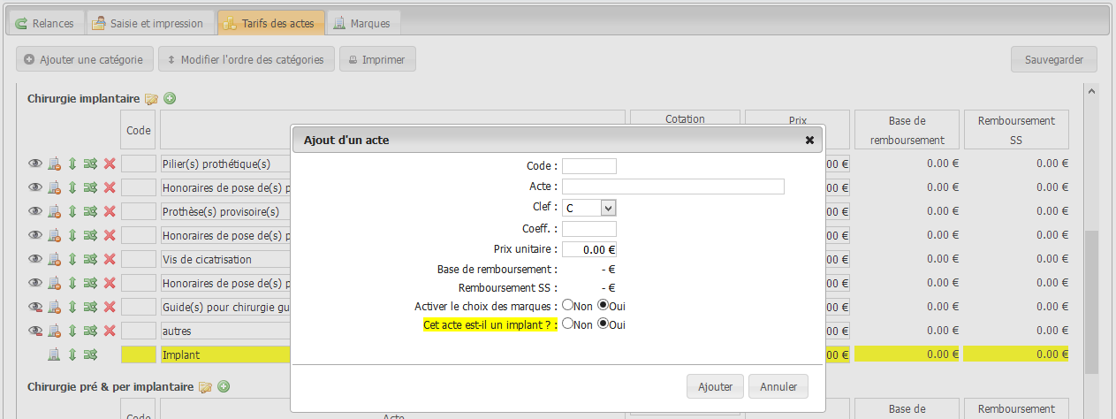Click Modifier l'ordre des catégories button
Viewport: 1116px width, 419px height.
click(247, 59)
